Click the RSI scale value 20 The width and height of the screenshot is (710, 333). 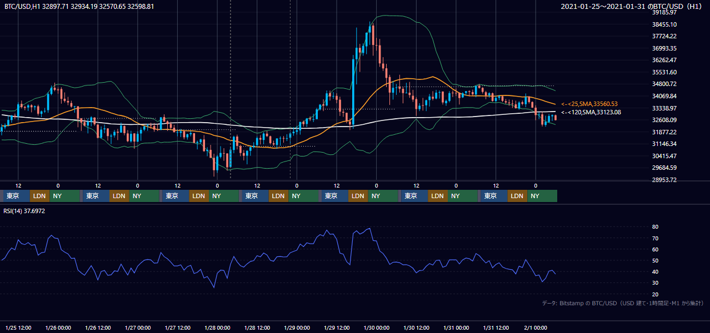click(656, 294)
